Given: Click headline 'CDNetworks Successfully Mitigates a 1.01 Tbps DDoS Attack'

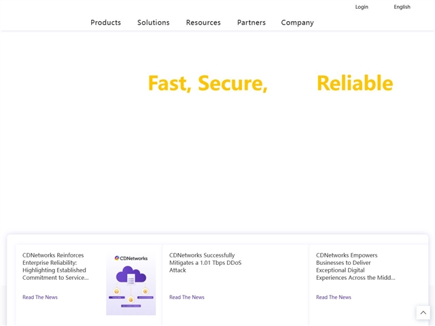Looking at the screenshot, I should coord(205,263).
